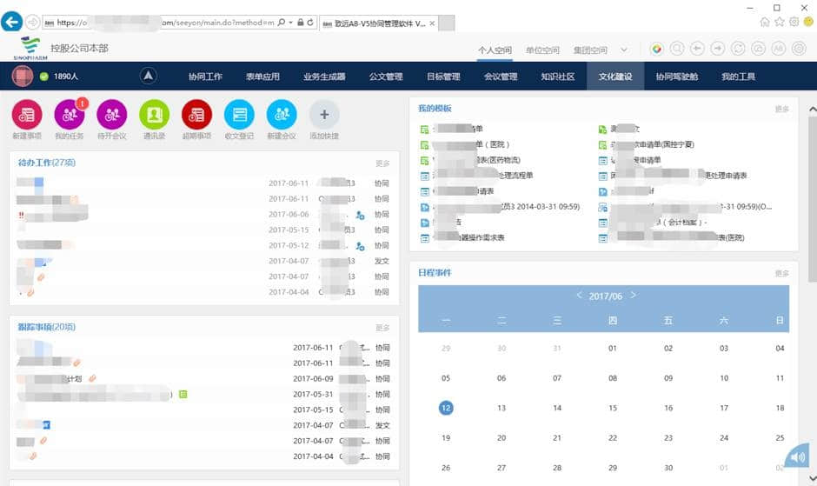Screen dimensions: 817x486
Task: Open 我的任务 with red notification badge
Action: [x=69, y=115]
